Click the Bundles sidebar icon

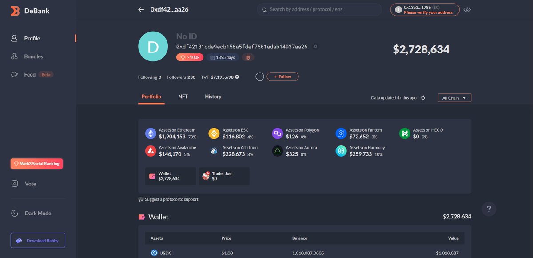14,56
